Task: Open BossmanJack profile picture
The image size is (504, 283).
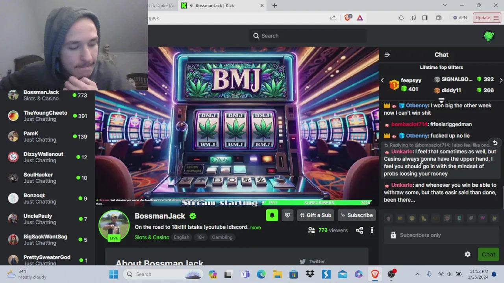Action: coord(114,225)
